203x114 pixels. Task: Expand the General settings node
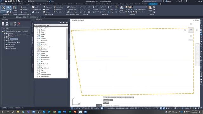click(x=37, y=30)
